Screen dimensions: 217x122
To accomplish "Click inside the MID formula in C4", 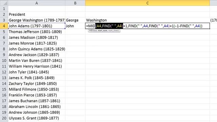I will tap(147, 26).
